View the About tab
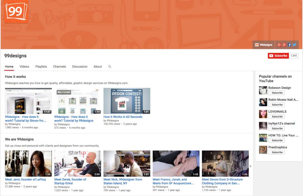The height and width of the screenshot is (196, 303). pyautogui.click(x=98, y=66)
